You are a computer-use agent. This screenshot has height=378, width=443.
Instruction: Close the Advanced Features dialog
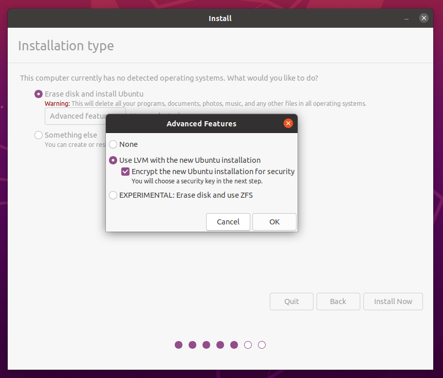pyautogui.click(x=288, y=124)
